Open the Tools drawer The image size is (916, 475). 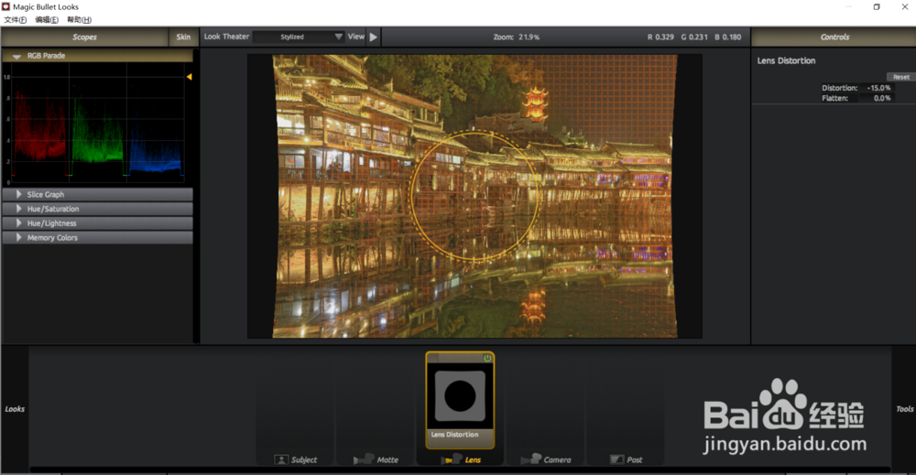904,409
